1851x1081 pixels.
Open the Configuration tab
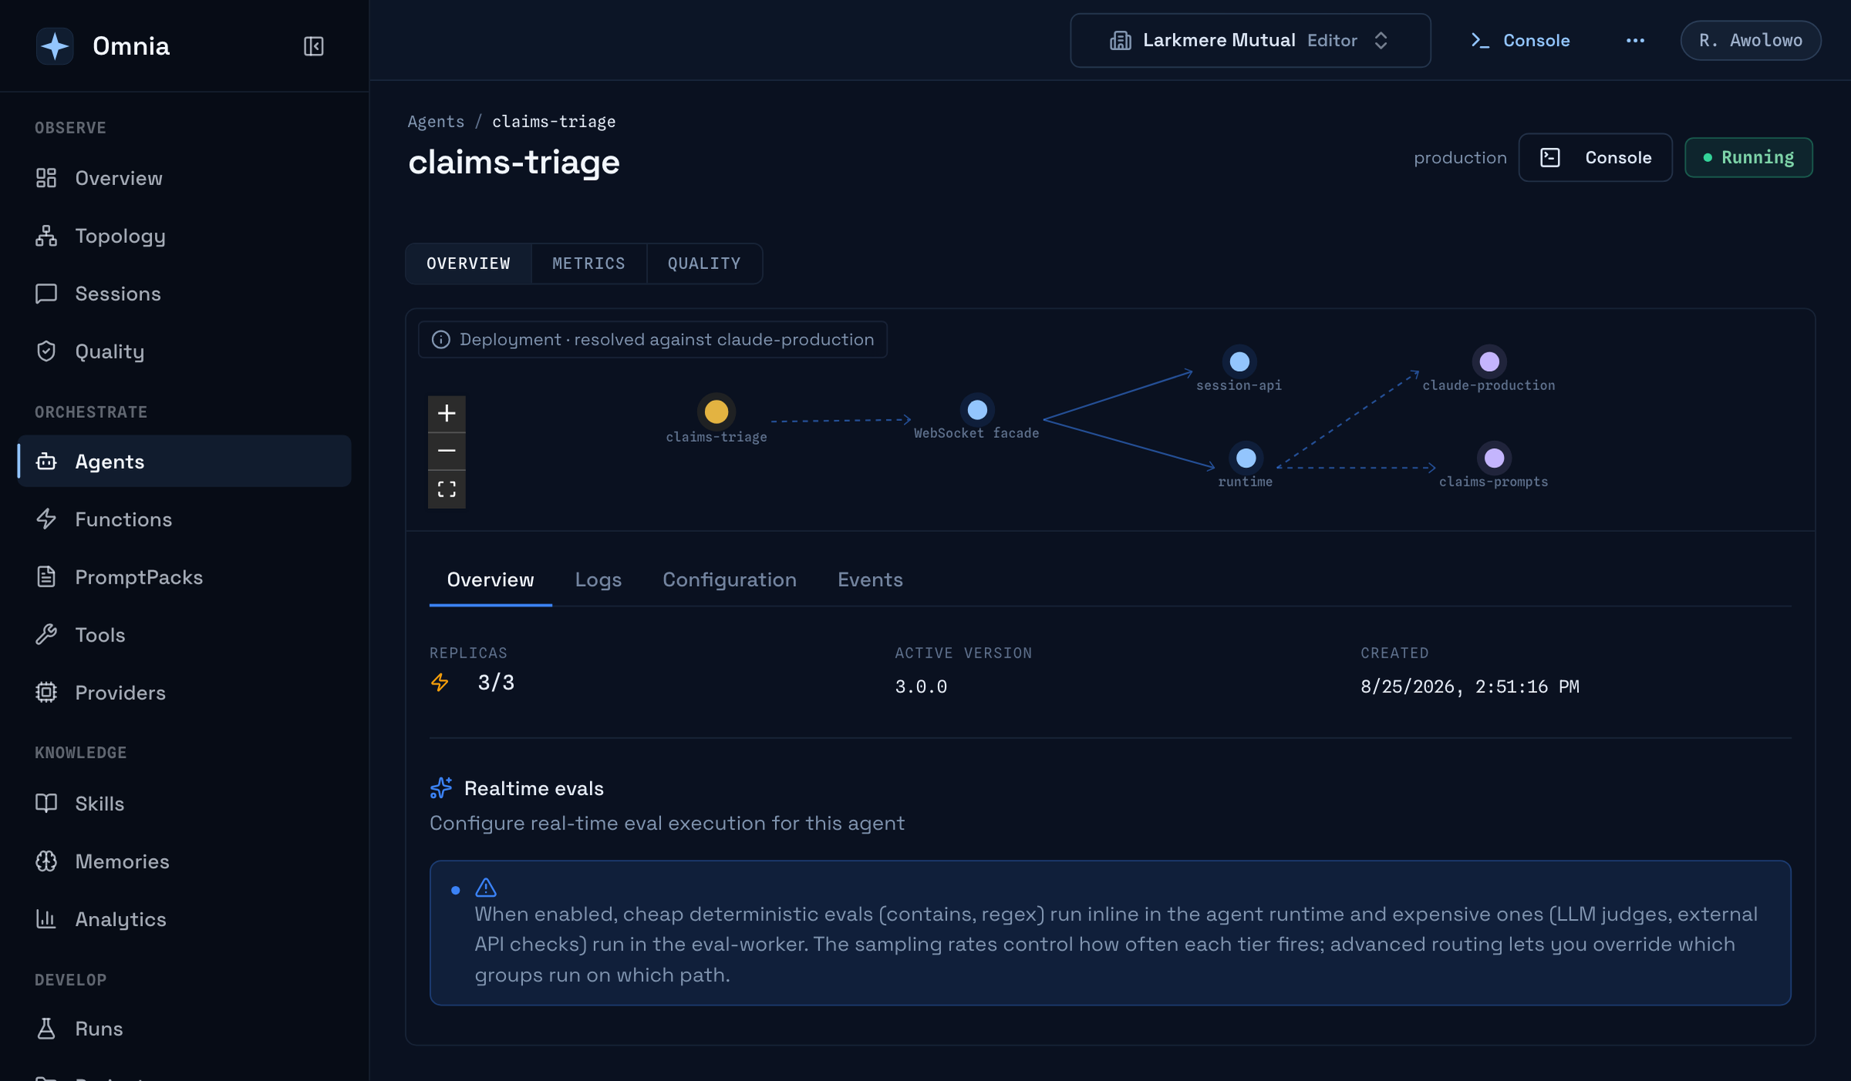point(730,580)
